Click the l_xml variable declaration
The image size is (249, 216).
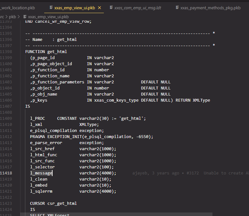click(x=36, y=125)
